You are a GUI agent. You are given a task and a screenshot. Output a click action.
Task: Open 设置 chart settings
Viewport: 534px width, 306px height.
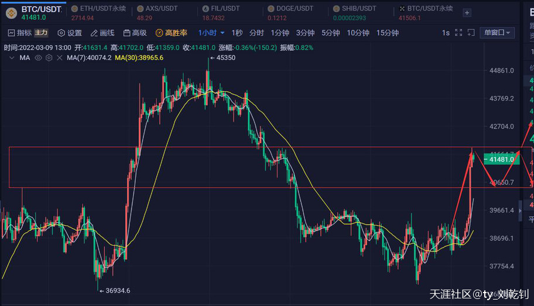coord(70,33)
